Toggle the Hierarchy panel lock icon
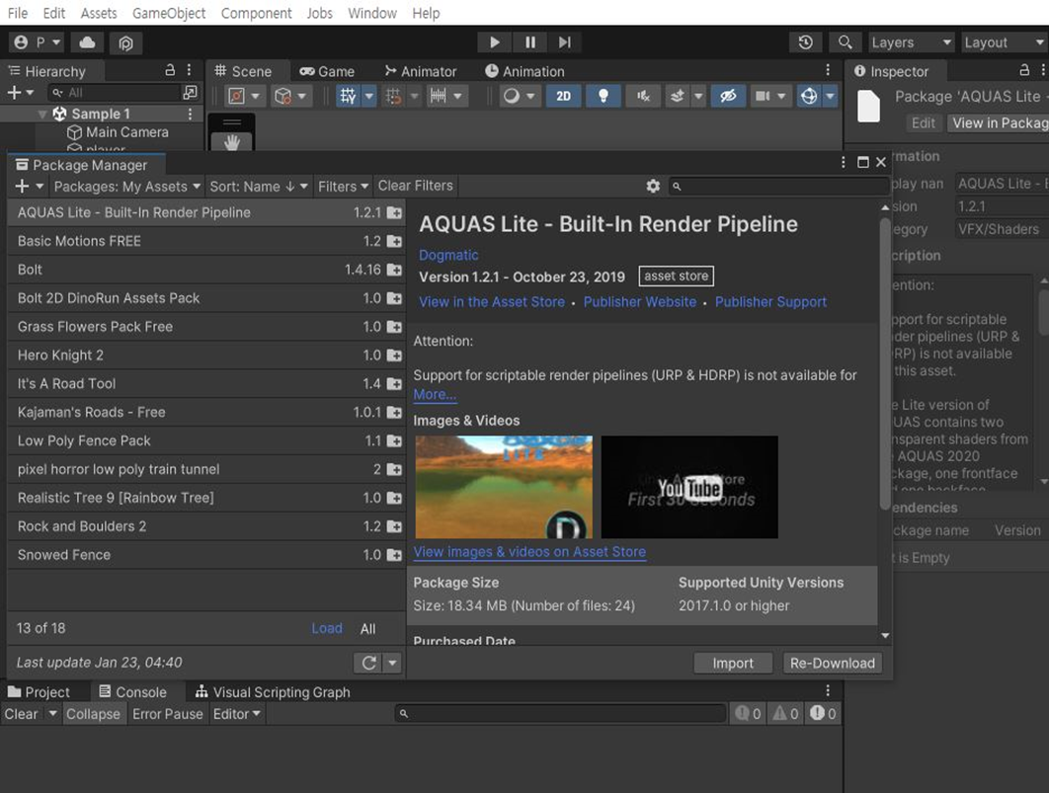This screenshot has width=1049, height=793. [170, 69]
